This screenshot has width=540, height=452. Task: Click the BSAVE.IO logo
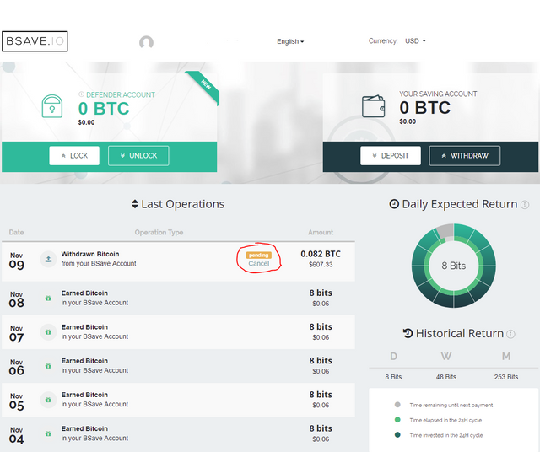(x=35, y=41)
